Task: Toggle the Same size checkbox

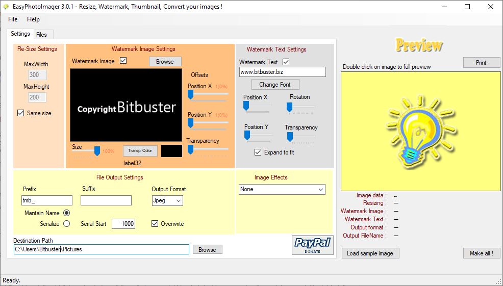Action: pos(20,113)
